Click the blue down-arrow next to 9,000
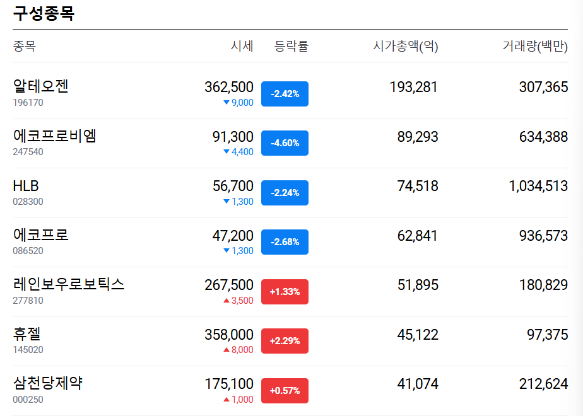 click(x=227, y=103)
